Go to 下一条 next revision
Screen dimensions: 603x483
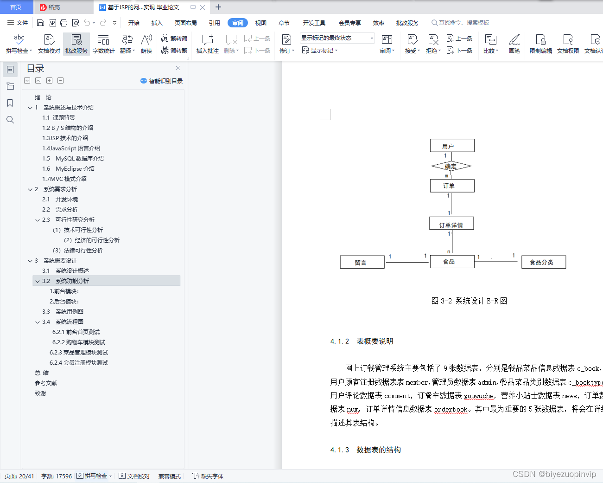click(459, 50)
